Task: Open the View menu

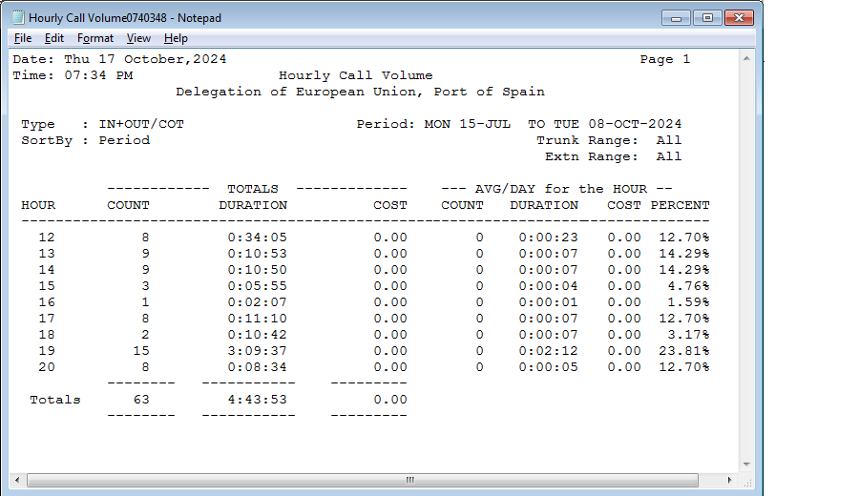Action: pyautogui.click(x=138, y=38)
